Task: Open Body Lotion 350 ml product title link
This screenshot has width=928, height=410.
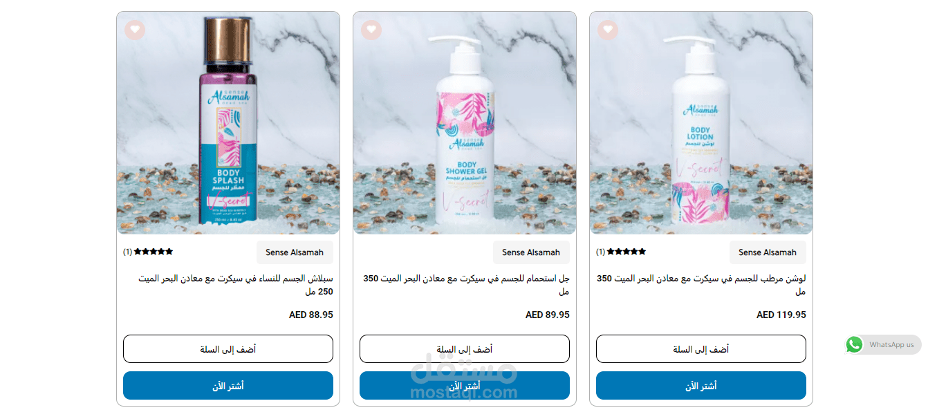Action: tap(701, 285)
